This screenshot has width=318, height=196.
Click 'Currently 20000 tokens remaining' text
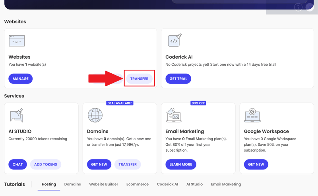coord(38,139)
